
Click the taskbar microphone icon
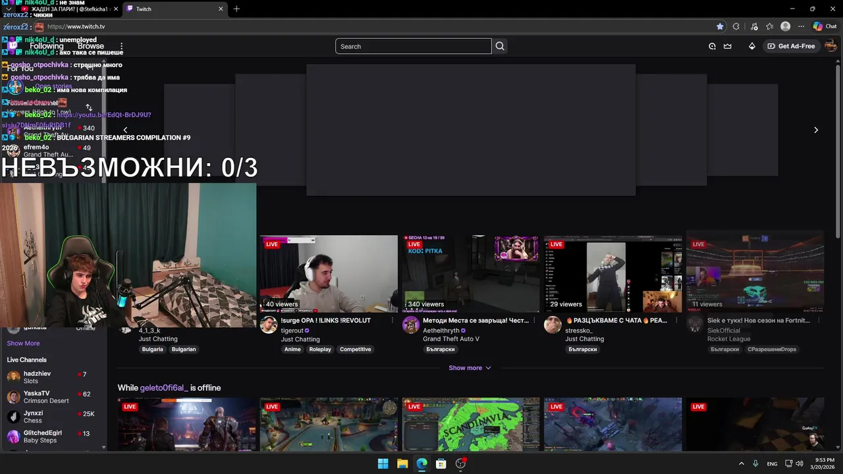coord(755,463)
